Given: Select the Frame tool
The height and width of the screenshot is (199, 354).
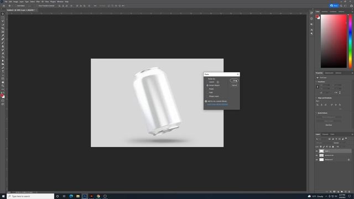Looking at the screenshot, I should point(3,32).
